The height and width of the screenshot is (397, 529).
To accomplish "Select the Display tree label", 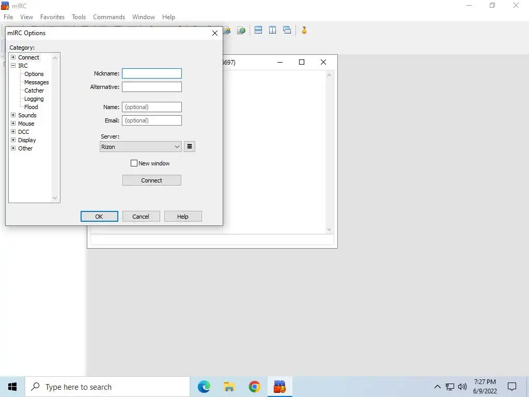I will pos(27,140).
